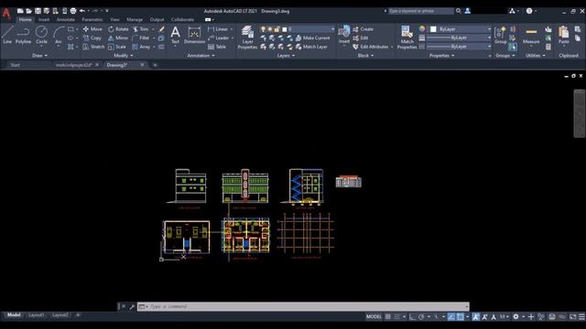
Task: Click Create block button
Action: tap(363, 29)
